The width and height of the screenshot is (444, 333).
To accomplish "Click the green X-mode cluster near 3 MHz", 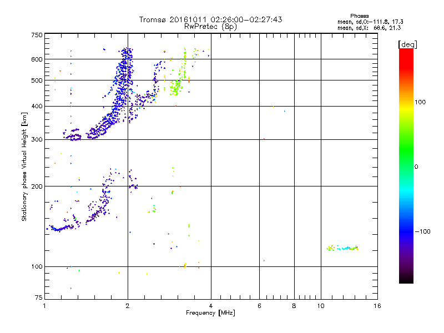I will click(x=176, y=88).
